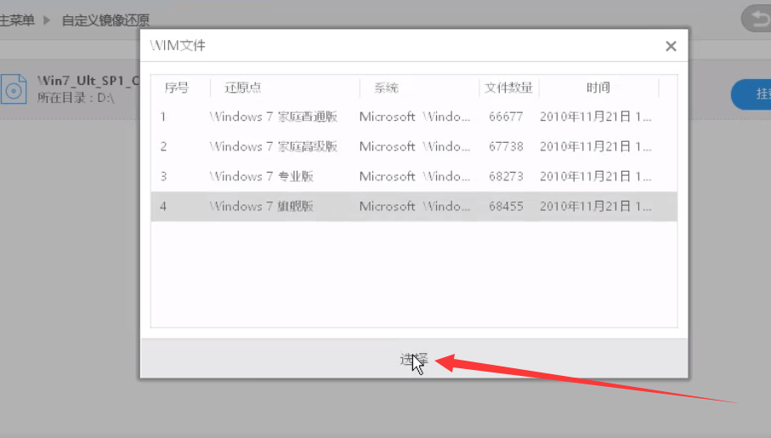This screenshot has width=771, height=438.
Task: Click the 还原点 column header
Action: click(x=242, y=88)
